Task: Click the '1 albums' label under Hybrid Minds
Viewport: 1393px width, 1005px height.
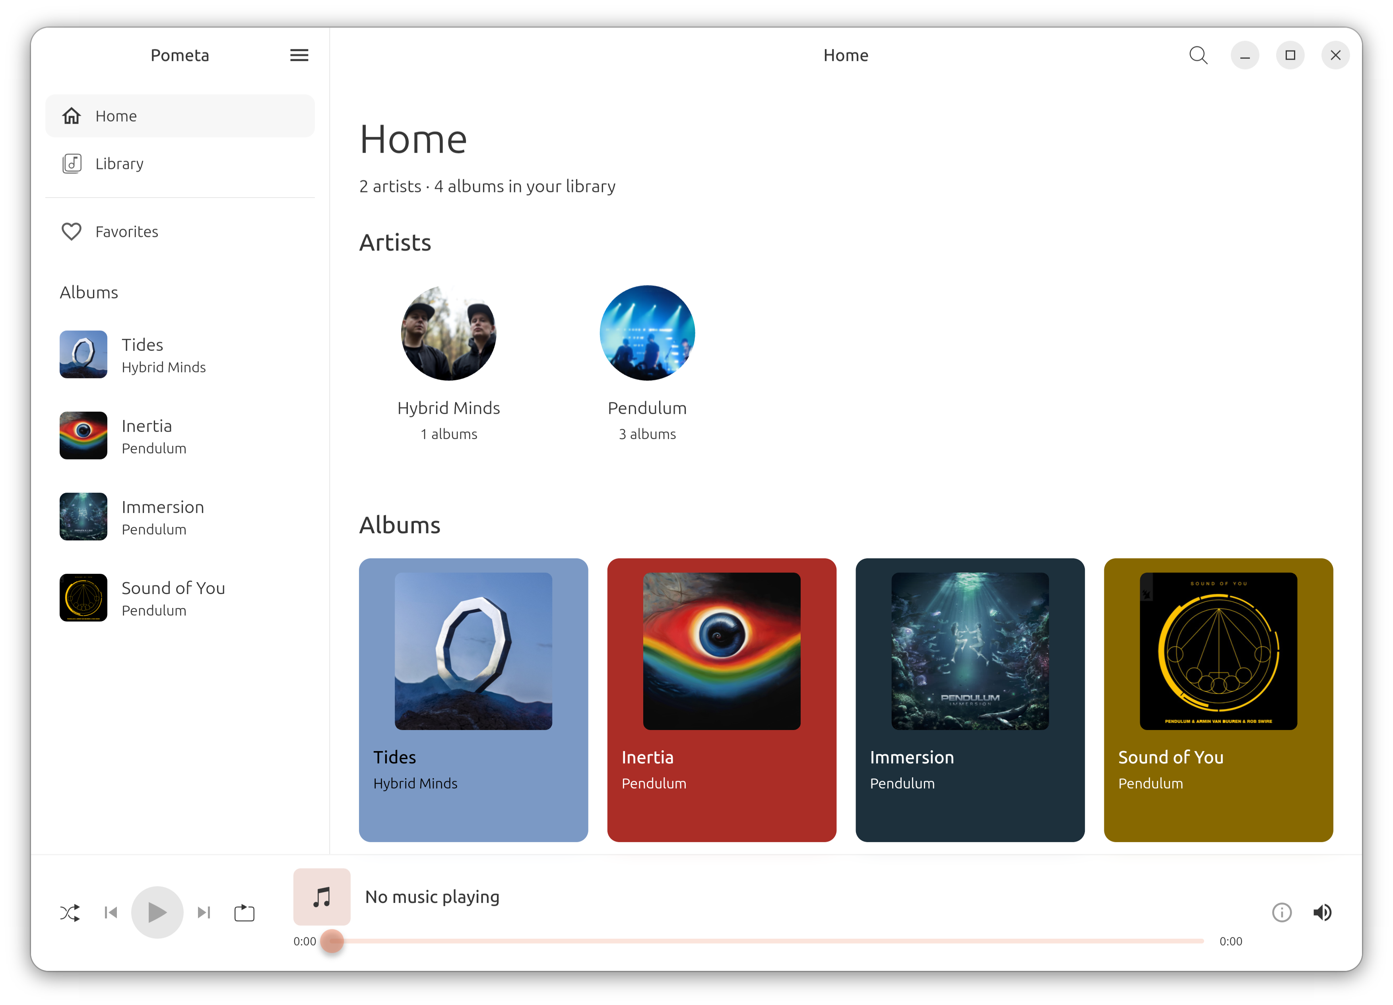Action: [x=448, y=434]
